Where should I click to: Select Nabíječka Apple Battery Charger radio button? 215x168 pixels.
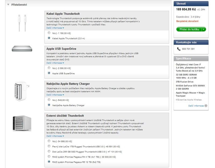tap(49, 105)
